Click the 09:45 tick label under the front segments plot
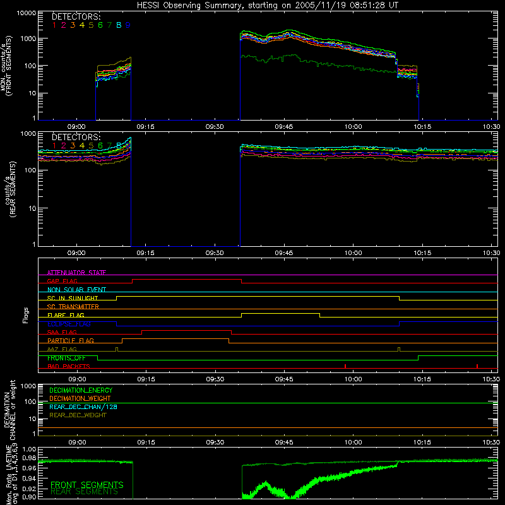The height and width of the screenshot is (505, 505). click(284, 127)
